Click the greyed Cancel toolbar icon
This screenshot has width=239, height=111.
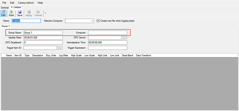tap(38, 14)
